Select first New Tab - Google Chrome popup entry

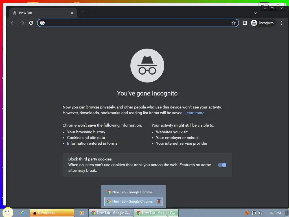pos(133,192)
